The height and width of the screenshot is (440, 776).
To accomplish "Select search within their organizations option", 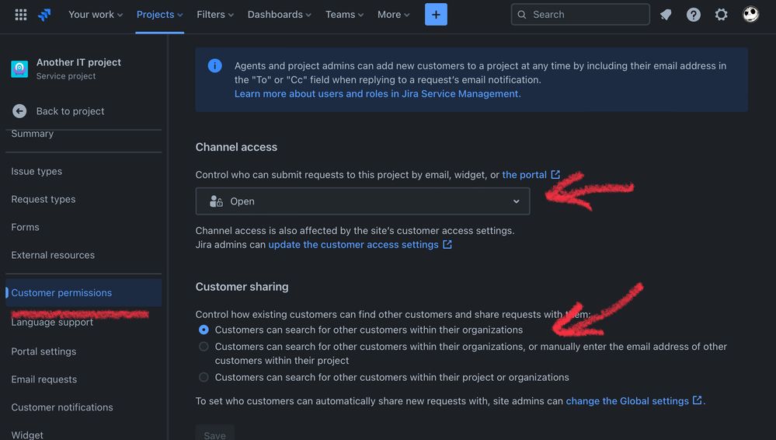I will pos(204,330).
